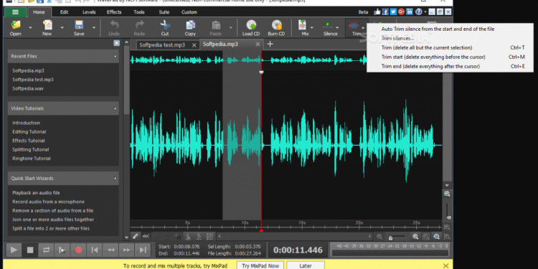This screenshot has height=269, width=538.
Task: Open the dropdown arrow next to Silence
Action: 337,27
